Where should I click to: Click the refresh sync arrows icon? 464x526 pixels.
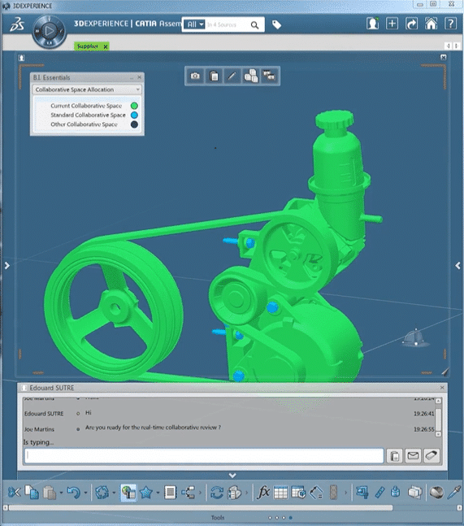[217, 493]
